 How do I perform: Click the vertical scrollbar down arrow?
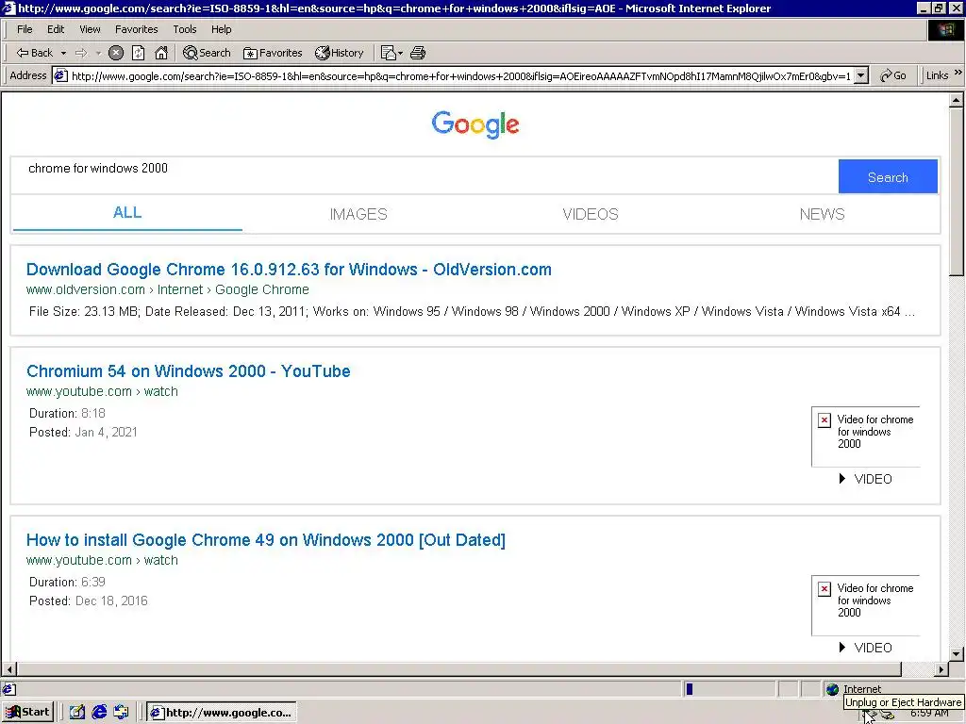[957, 654]
